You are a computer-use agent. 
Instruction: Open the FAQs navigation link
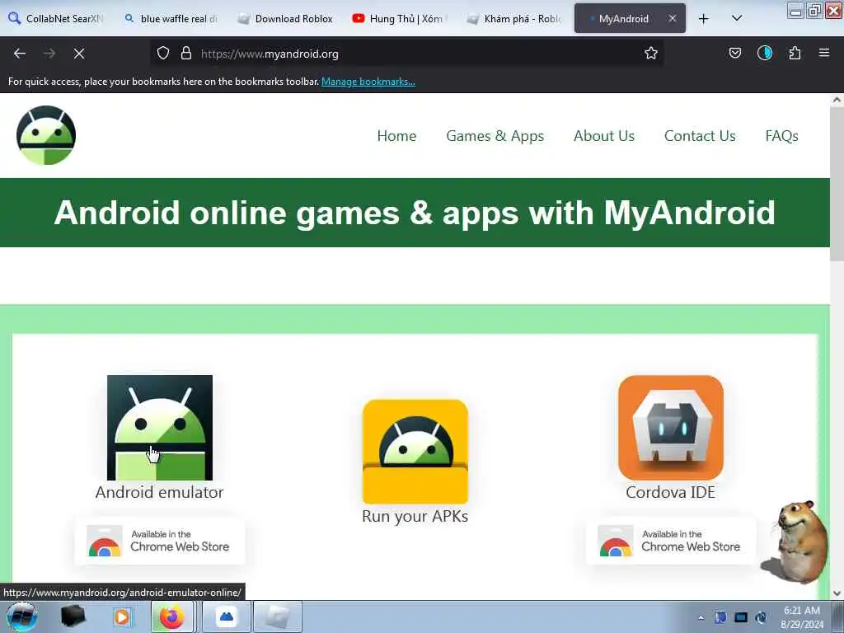781,136
